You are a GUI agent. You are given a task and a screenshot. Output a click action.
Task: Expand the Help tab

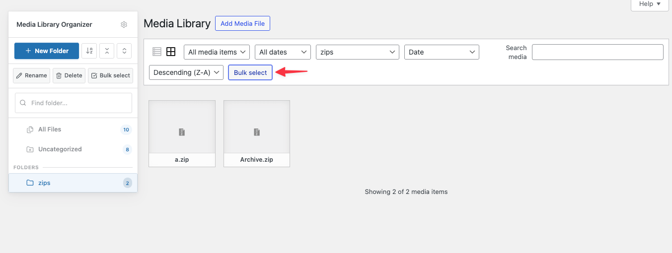650,4
